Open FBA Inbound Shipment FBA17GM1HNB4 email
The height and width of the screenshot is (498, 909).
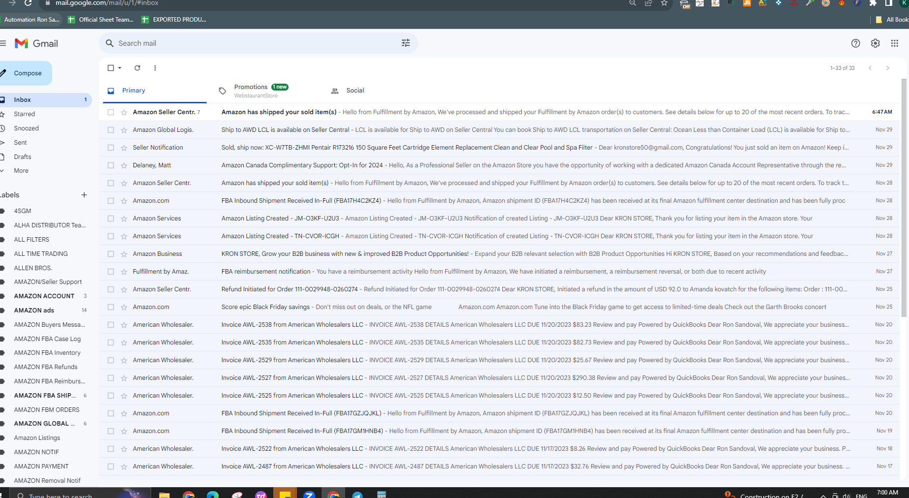[x=500, y=431]
